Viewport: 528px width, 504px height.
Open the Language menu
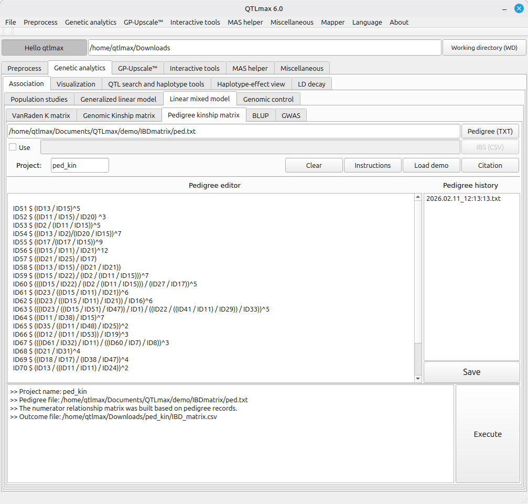367,22
